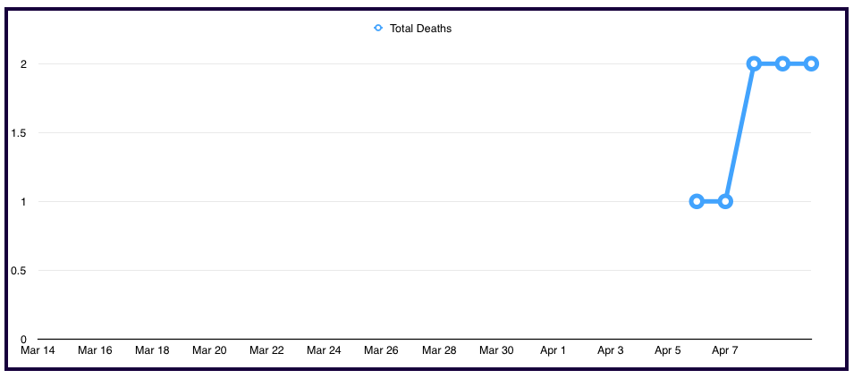
Task: Click the 2 label on the y-axis
Action: (23, 64)
